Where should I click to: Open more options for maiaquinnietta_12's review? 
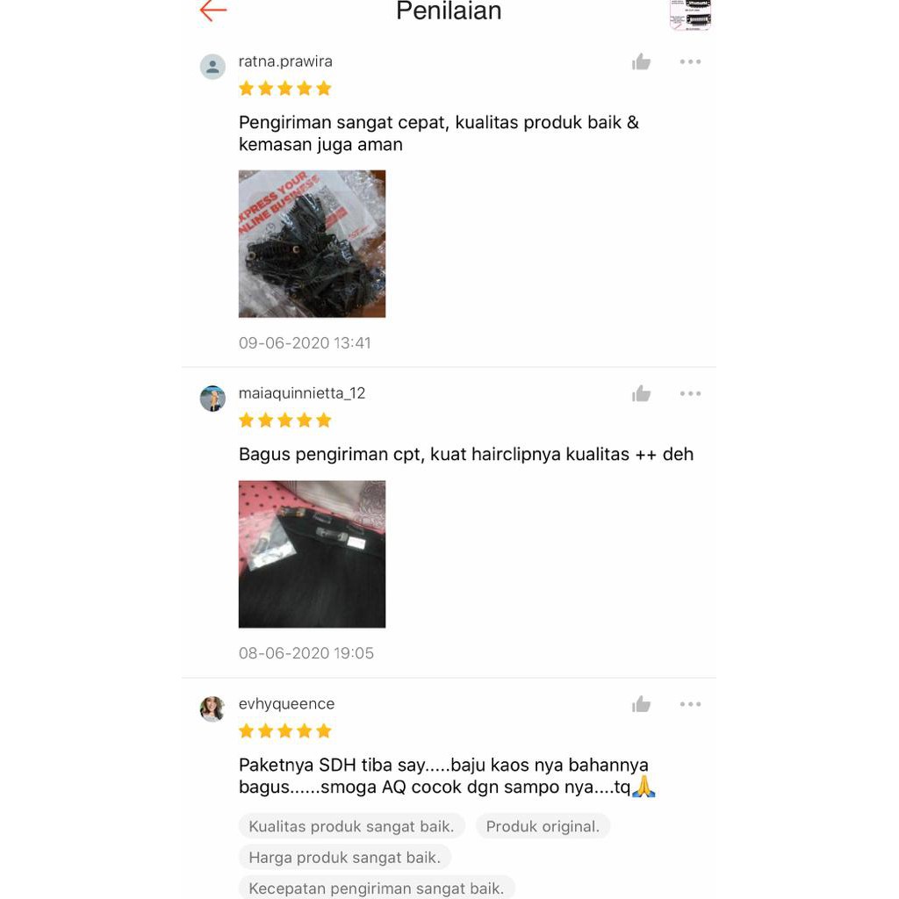pos(690,394)
